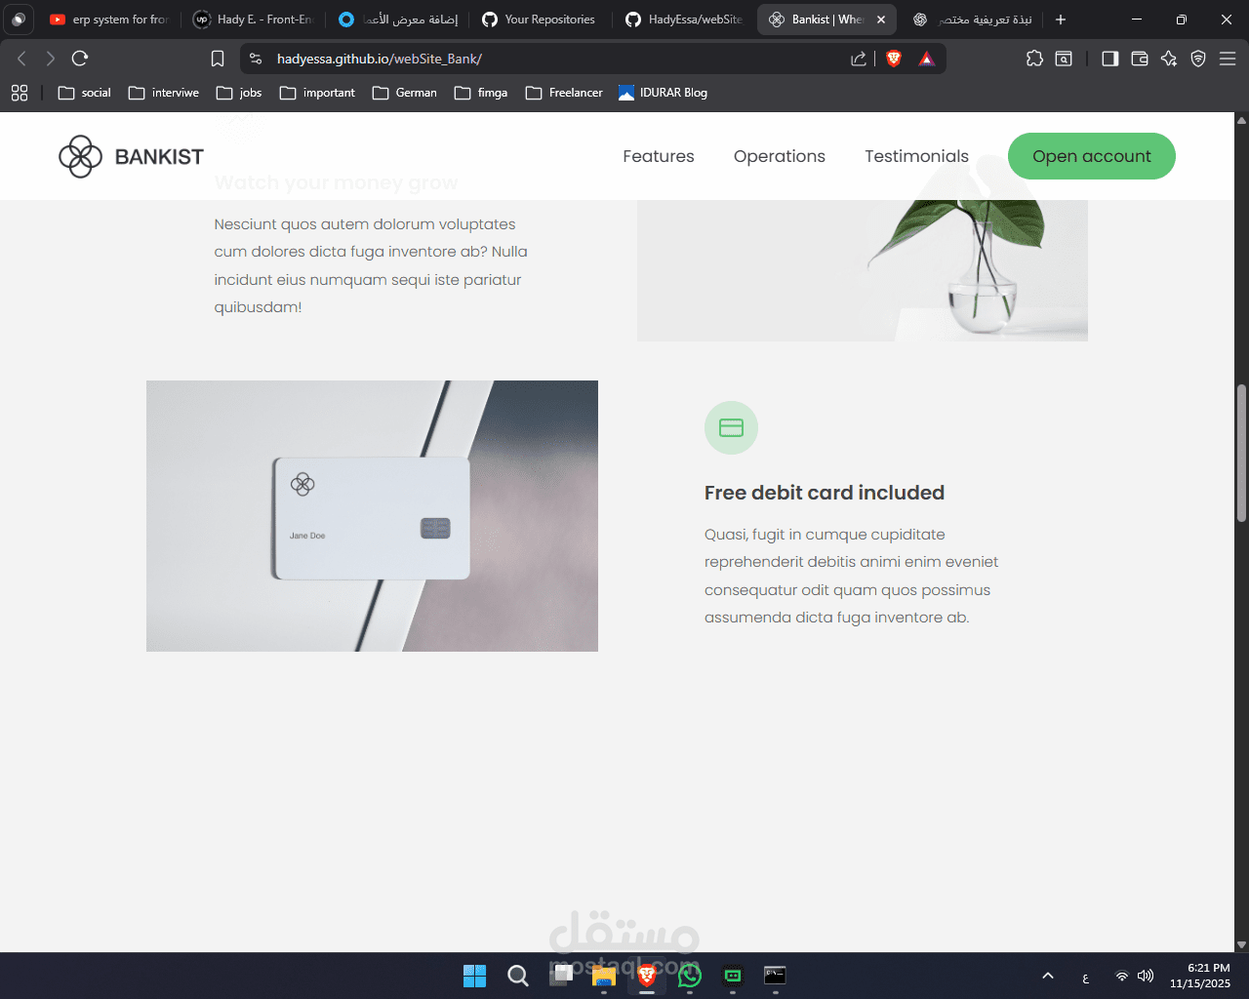Switch to the Hady E. Front-En tab
The width and height of the screenshot is (1249, 999).
point(254,20)
